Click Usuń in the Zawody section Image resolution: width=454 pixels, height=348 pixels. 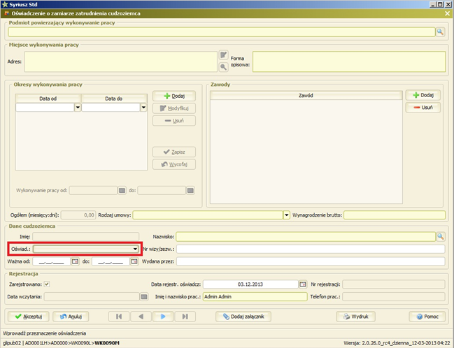423,108
